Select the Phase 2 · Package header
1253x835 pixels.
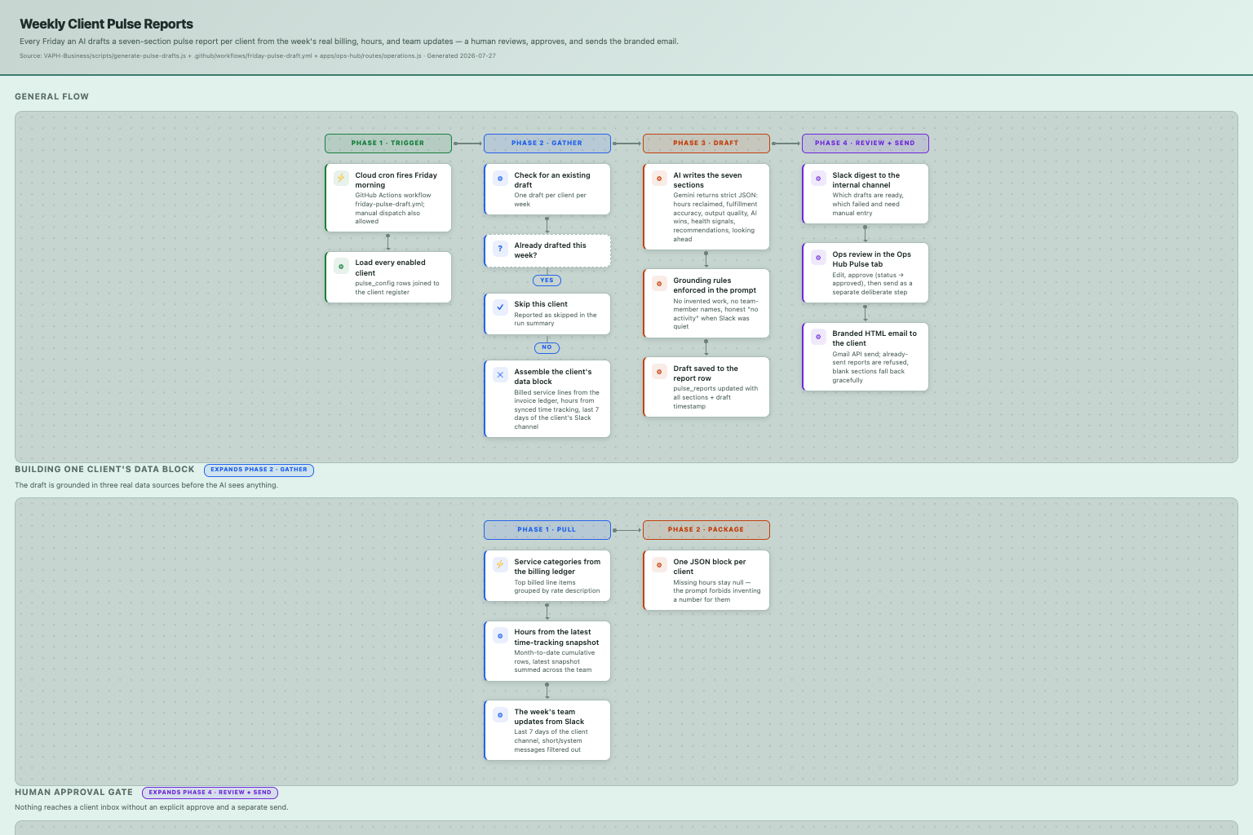click(706, 530)
